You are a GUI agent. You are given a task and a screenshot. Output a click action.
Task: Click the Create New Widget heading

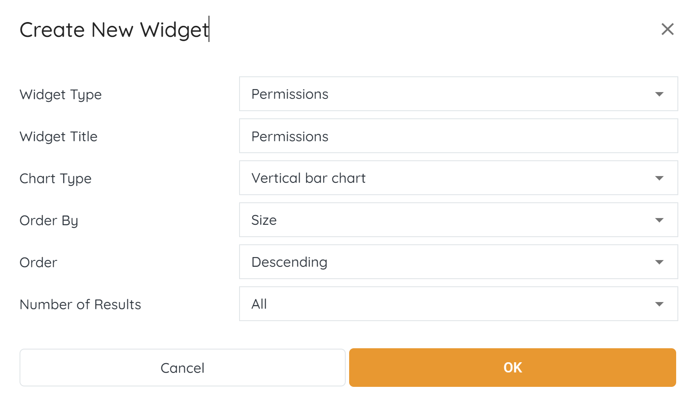point(114,30)
